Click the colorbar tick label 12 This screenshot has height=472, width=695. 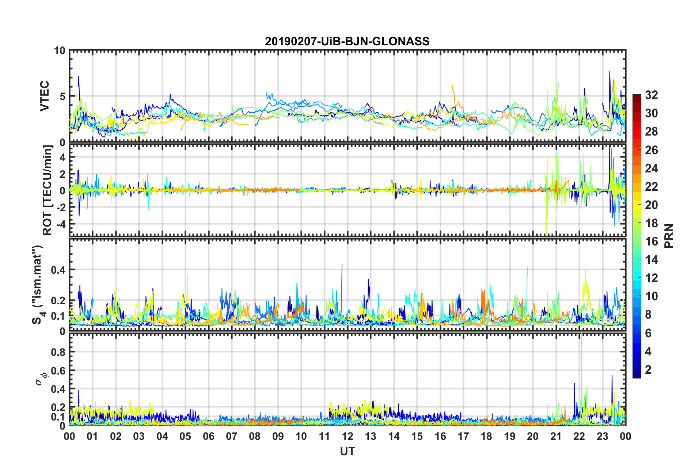click(651, 278)
